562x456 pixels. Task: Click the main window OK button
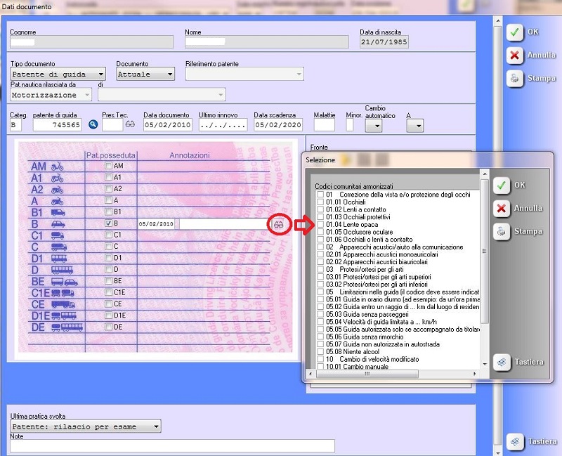[515, 32]
